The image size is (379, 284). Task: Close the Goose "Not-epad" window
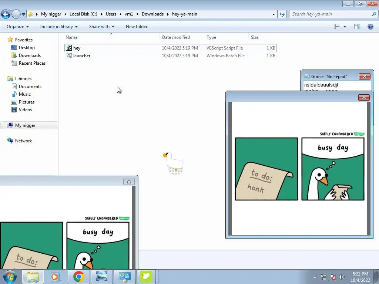[365, 76]
